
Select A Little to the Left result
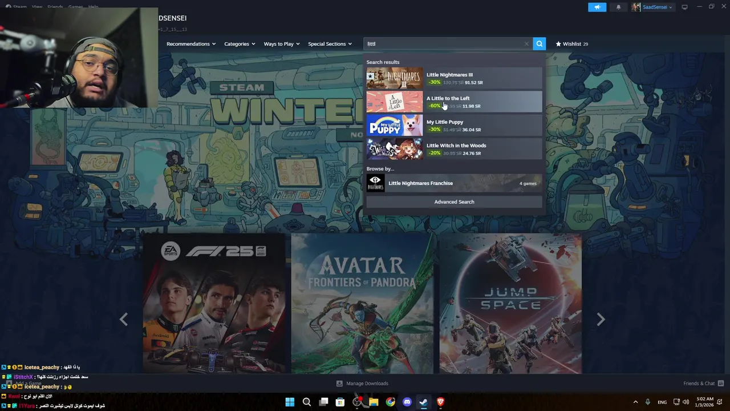point(454,102)
